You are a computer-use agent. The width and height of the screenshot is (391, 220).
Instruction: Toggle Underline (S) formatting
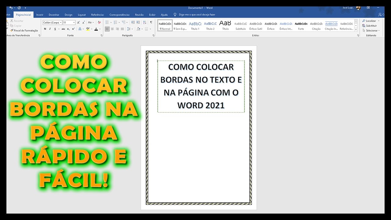[55, 29]
